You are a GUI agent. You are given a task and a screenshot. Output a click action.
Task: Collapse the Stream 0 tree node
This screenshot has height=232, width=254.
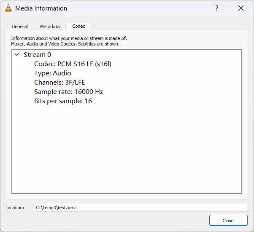pos(17,55)
